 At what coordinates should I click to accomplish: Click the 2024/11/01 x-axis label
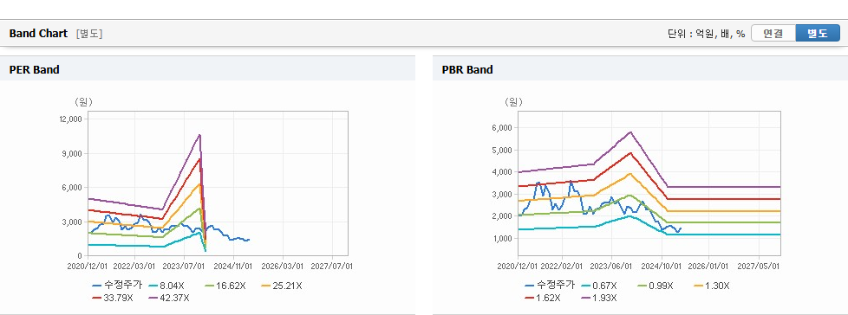coord(232,266)
